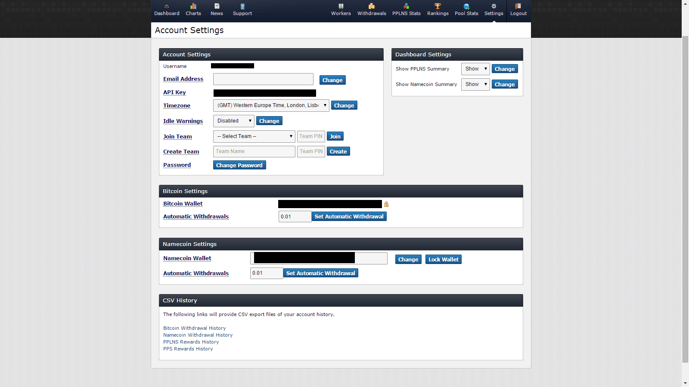Click Namecoin Automatic Withdrawals label link
689x387 pixels.
pos(196,273)
